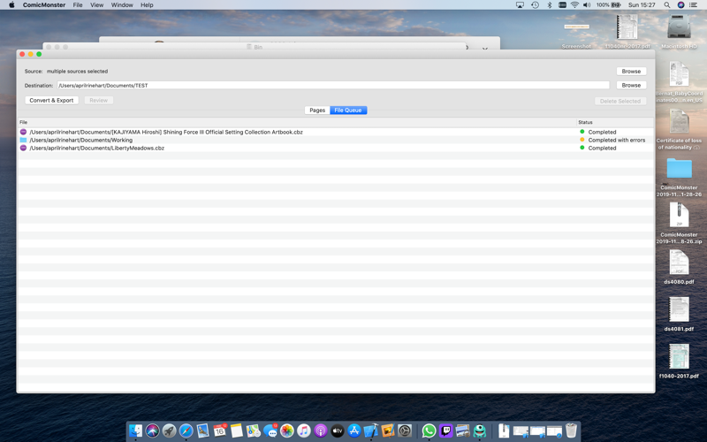Click the Convert & Export button
707x442 pixels.
51,100
